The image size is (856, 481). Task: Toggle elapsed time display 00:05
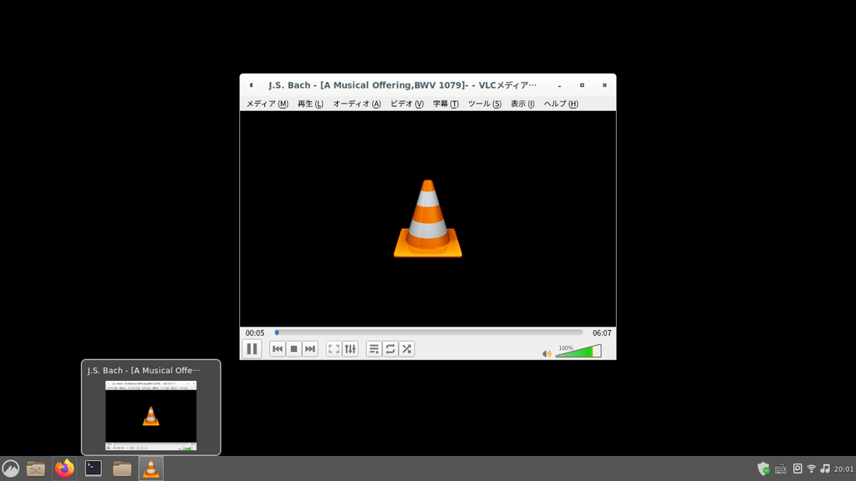tap(255, 332)
